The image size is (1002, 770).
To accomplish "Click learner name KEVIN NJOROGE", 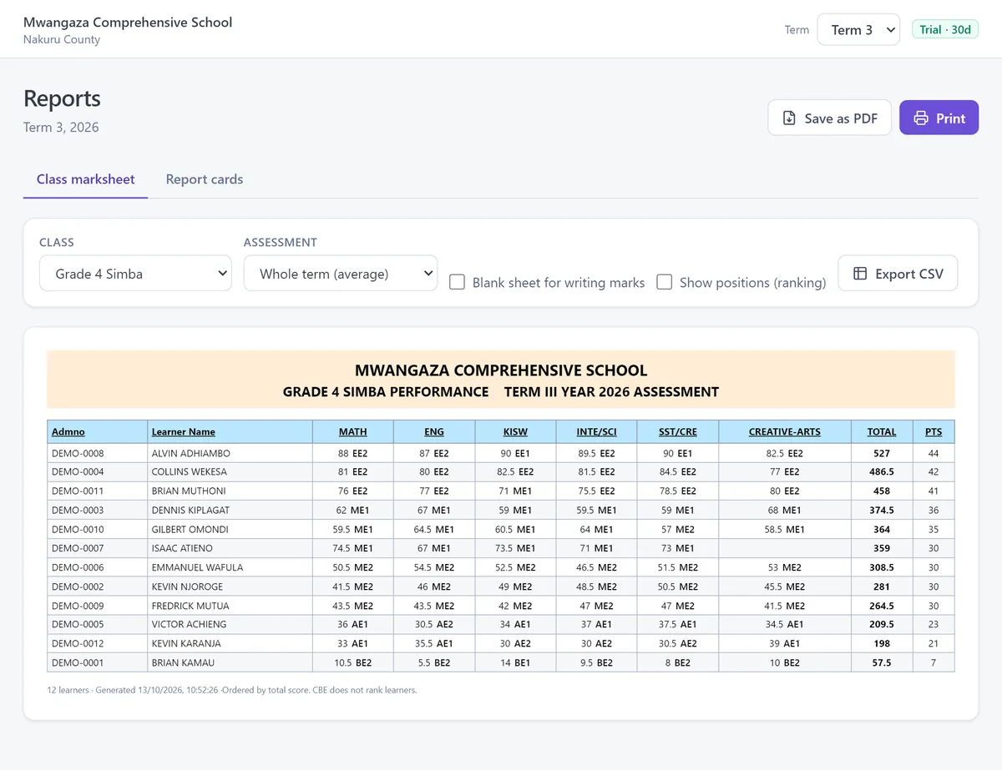I will point(187,587).
